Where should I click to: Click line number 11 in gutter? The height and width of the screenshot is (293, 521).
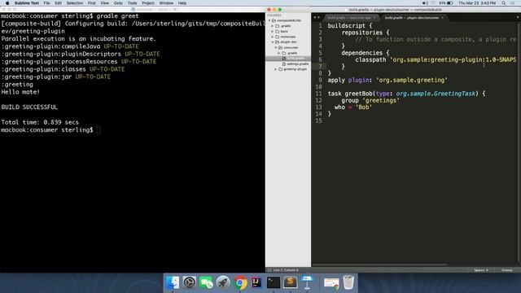tap(318, 94)
